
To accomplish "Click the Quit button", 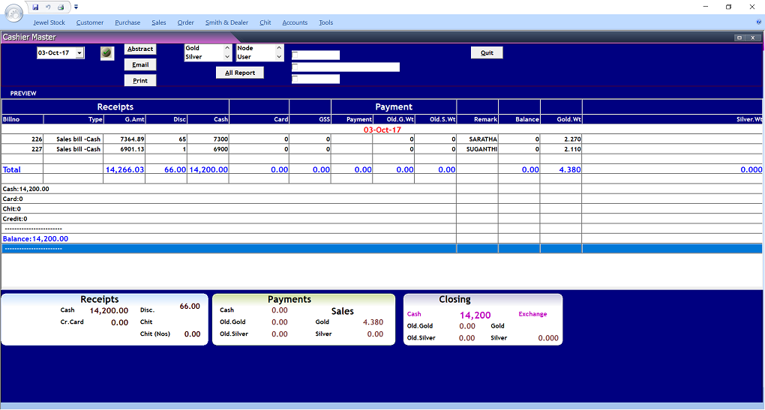I will [x=487, y=52].
